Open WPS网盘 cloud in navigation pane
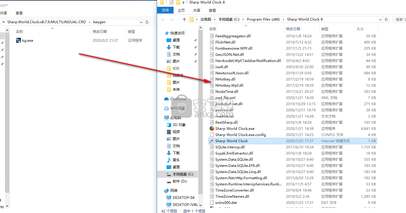406x213 pixels. tap(175, 108)
